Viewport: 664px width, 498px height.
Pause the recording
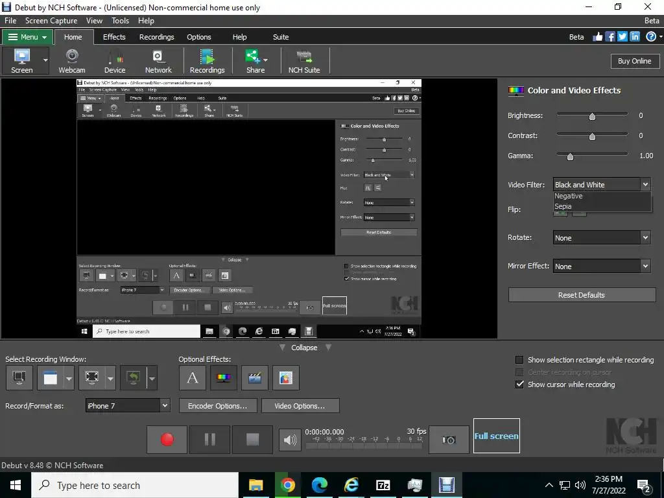click(209, 440)
